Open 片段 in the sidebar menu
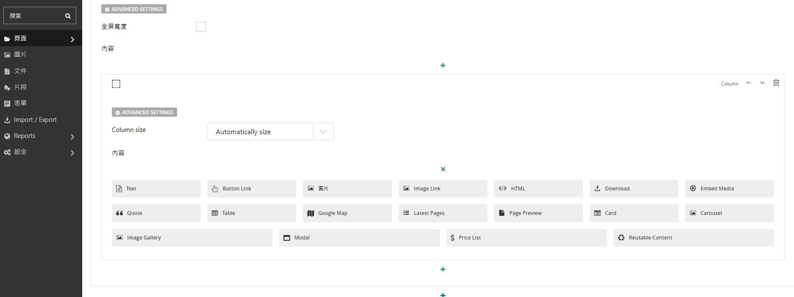Viewport: 794px width, 297px height. pyautogui.click(x=41, y=87)
